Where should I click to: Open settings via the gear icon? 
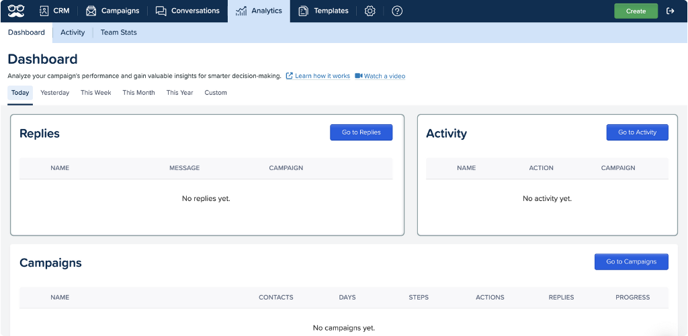(x=370, y=11)
